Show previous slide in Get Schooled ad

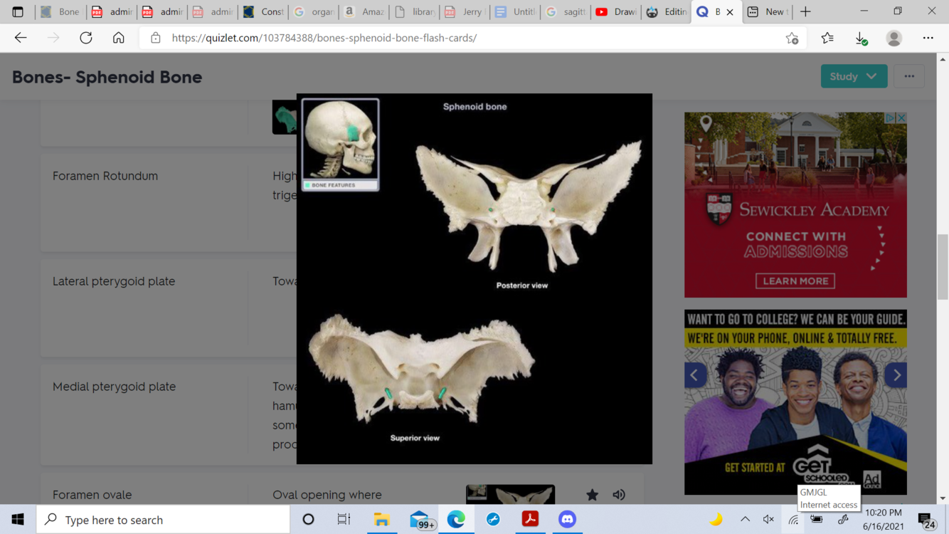[695, 375]
